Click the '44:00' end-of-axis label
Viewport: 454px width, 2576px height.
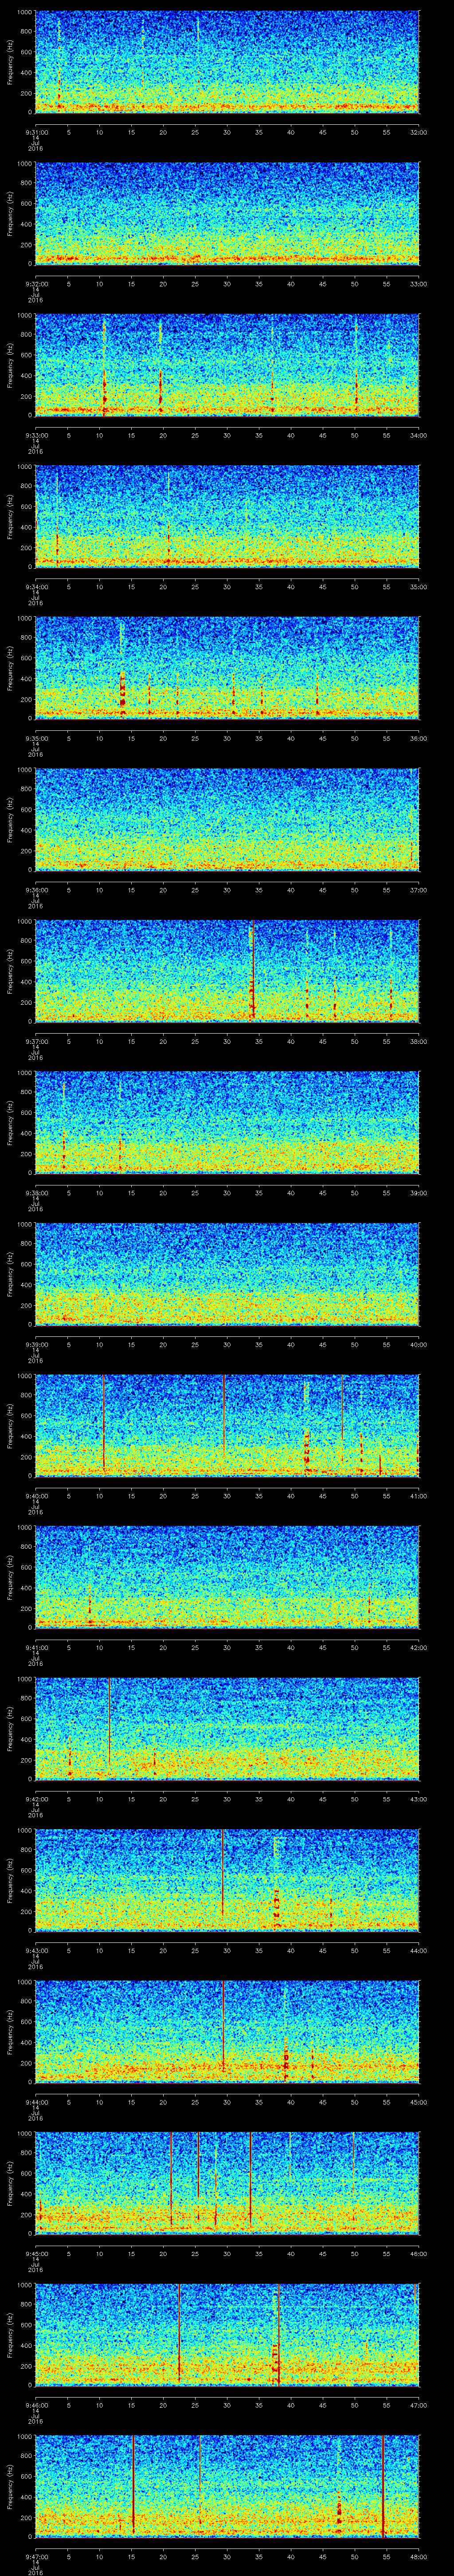(x=419, y=1950)
